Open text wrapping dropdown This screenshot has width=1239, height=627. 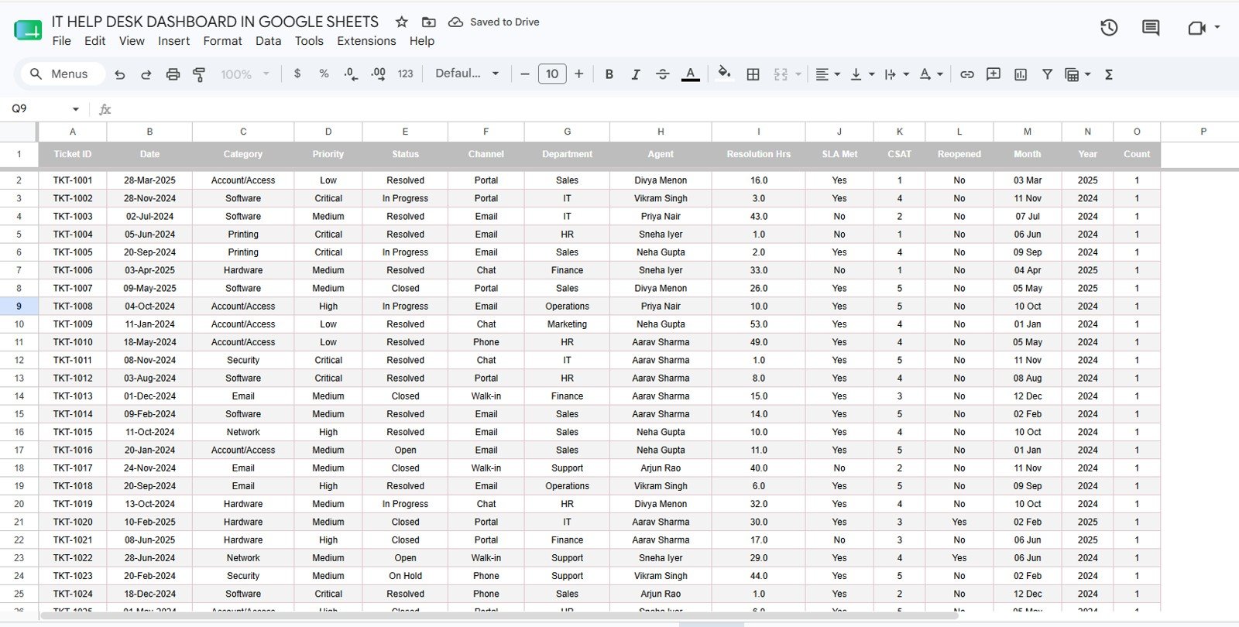point(896,74)
